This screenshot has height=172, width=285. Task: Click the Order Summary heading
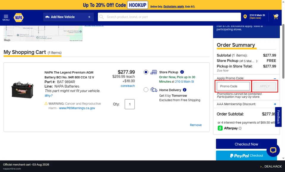point(236,45)
